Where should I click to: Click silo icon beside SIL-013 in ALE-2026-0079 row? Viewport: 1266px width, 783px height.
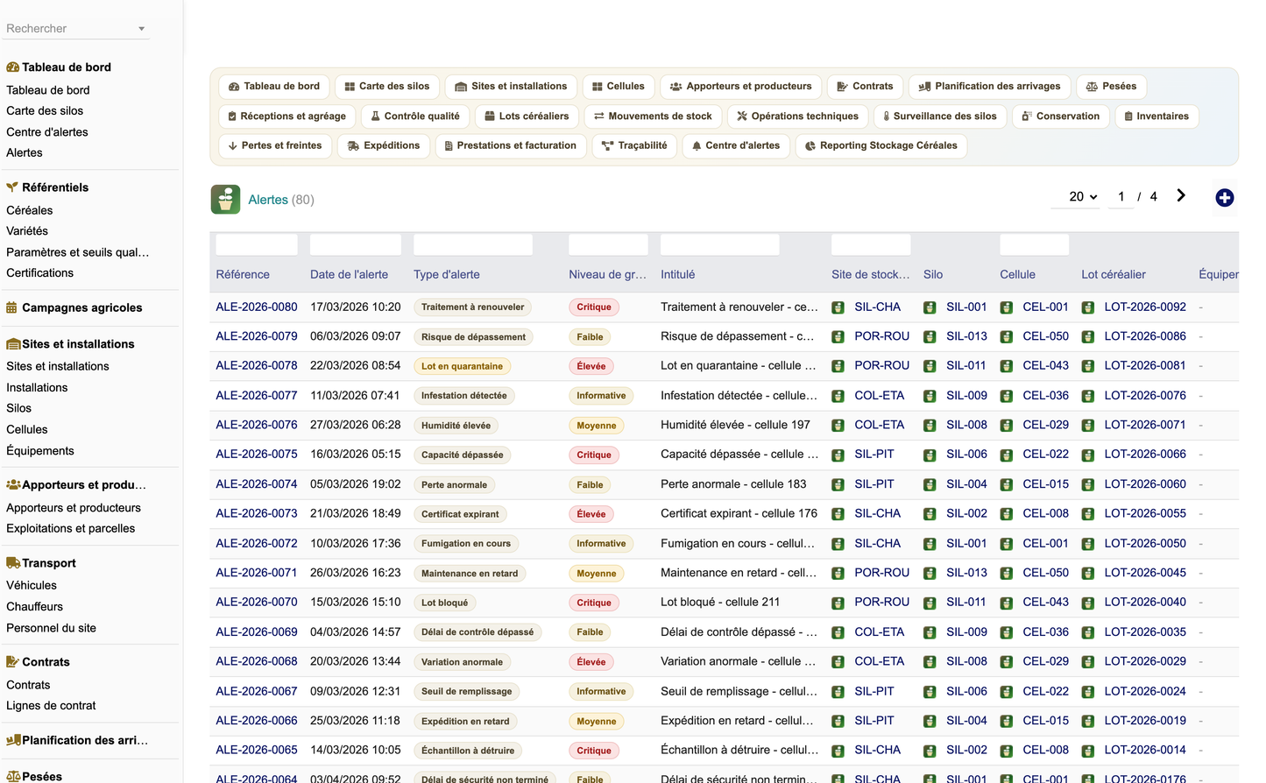tap(930, 337)
